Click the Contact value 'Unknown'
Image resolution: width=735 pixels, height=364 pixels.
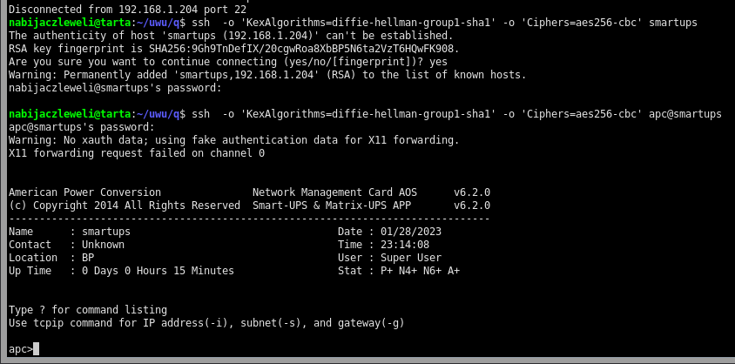click(103, 245)
